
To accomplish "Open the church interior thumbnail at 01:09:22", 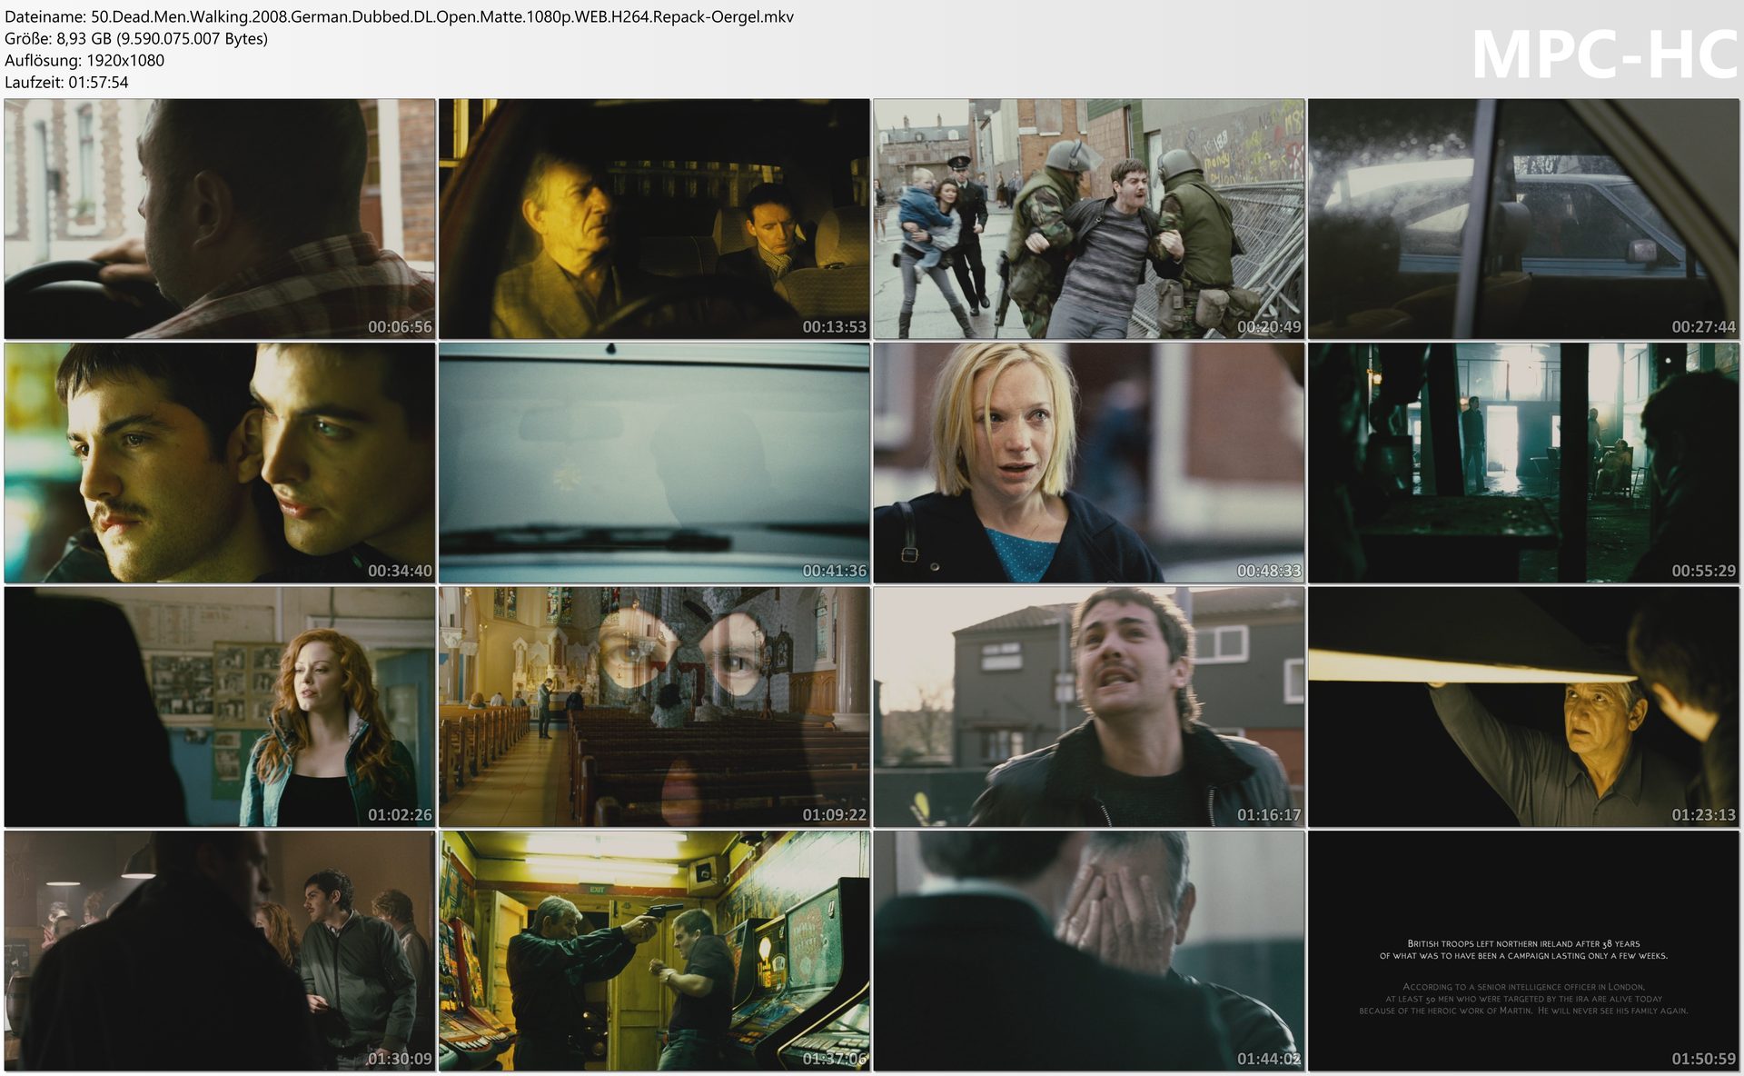I will click(654, 706).
